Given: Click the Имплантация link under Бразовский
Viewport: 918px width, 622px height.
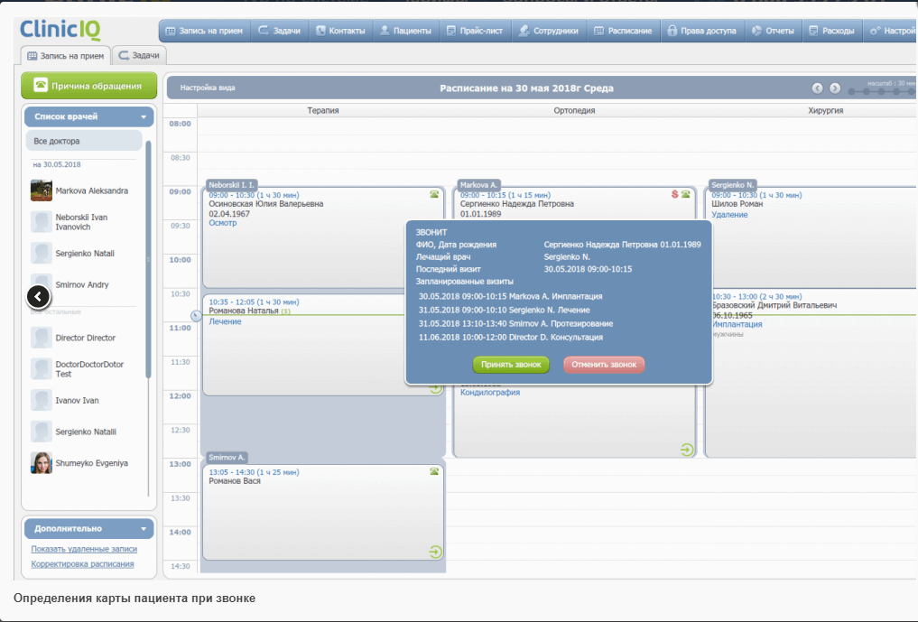Looking at the screenshot, I should click(737, 324).
